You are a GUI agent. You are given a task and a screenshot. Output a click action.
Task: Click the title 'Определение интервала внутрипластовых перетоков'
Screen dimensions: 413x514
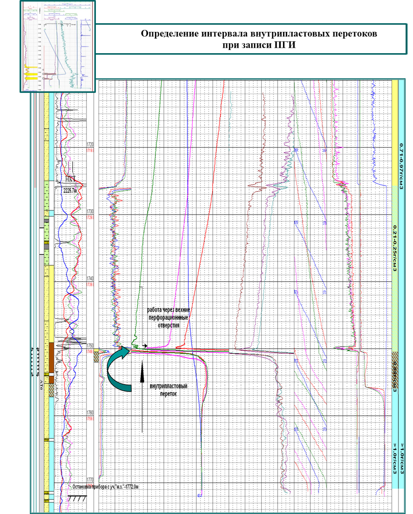(259, 34)
